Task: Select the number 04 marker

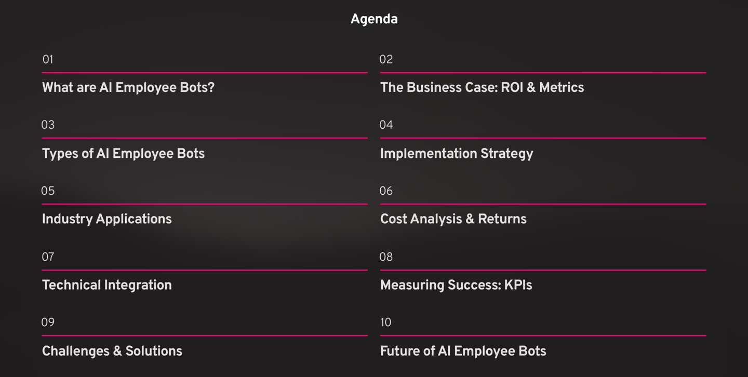Action: [386, 125]
